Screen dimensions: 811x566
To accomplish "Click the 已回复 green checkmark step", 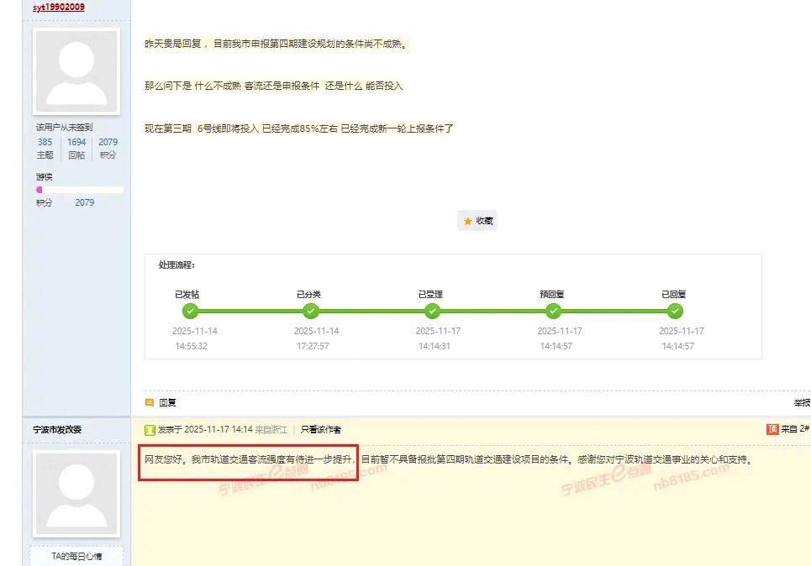I will [675, 312].
